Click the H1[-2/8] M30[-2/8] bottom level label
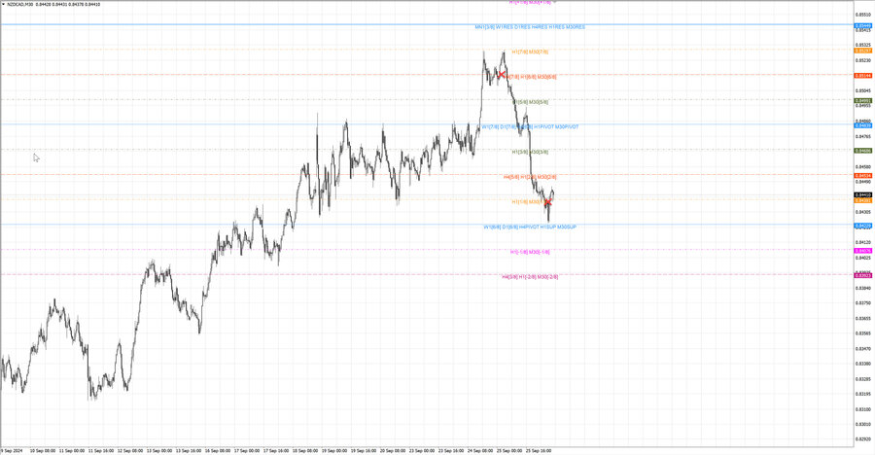Image resolution: width=875 pixels, height=455 pixels. [530, 277]
